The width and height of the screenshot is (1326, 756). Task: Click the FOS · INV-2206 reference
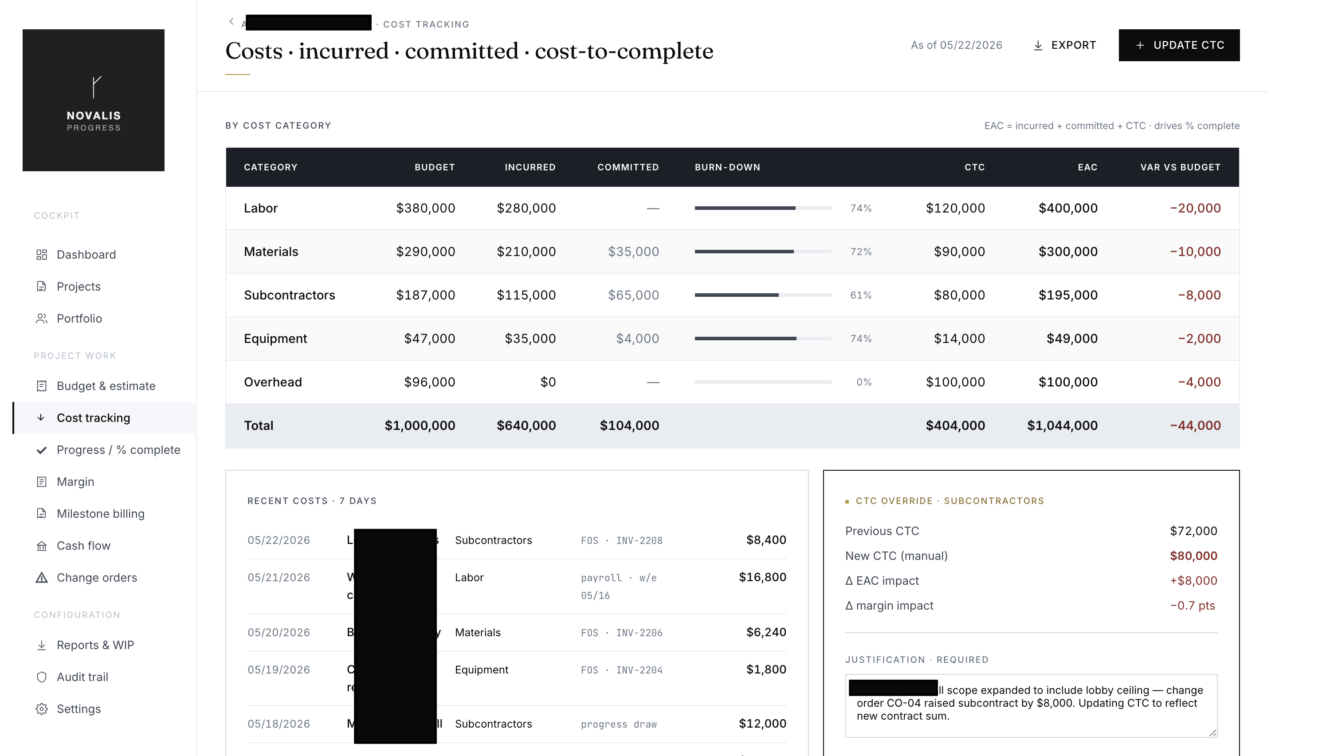coord(621,632)
